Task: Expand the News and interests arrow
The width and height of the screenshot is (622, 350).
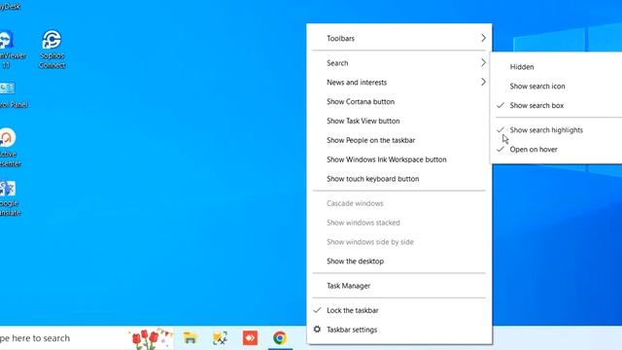Action: pyautogui.click(x=483, y=82)
